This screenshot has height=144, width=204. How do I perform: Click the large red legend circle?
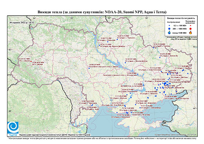[190, 29]
